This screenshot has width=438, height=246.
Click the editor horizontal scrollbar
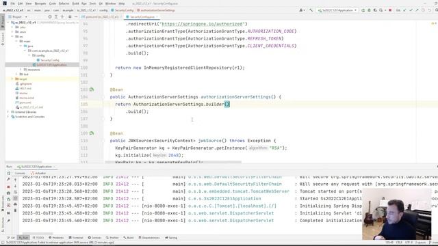tap(173, 162)
